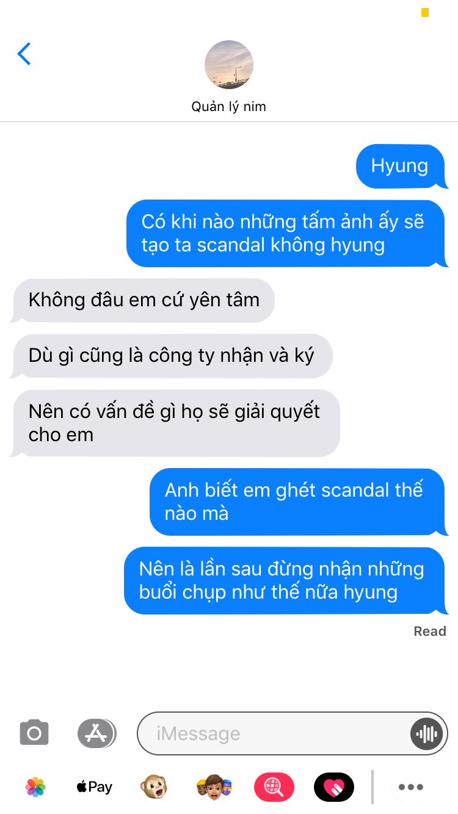Image resolution: width=458 pixels, height=814 pixels.
Task: Tap the contact name Quản lý nim
Action: (x=229, y=107)
